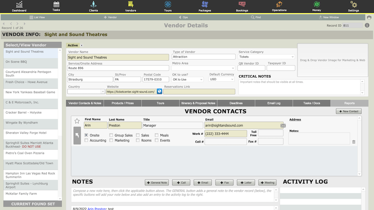Add an Email note
This screenshot has width=374, height=210.
(203, 183)
